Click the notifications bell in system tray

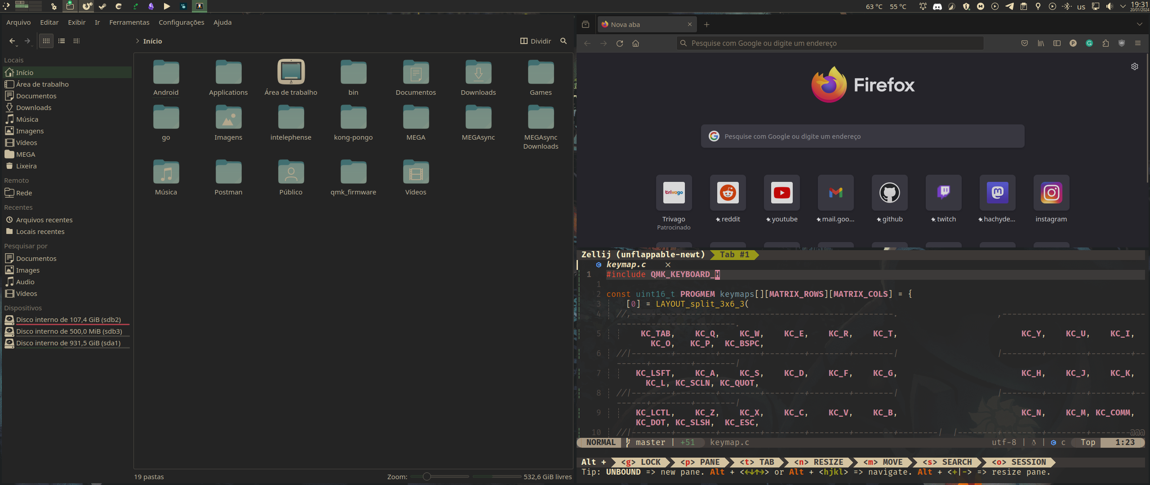pyautogui.click(x=923, y=6)
